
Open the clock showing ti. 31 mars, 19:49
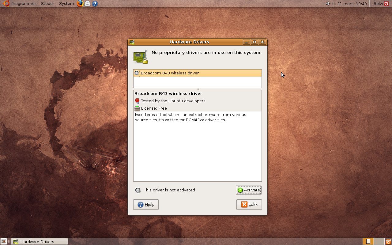349,4
